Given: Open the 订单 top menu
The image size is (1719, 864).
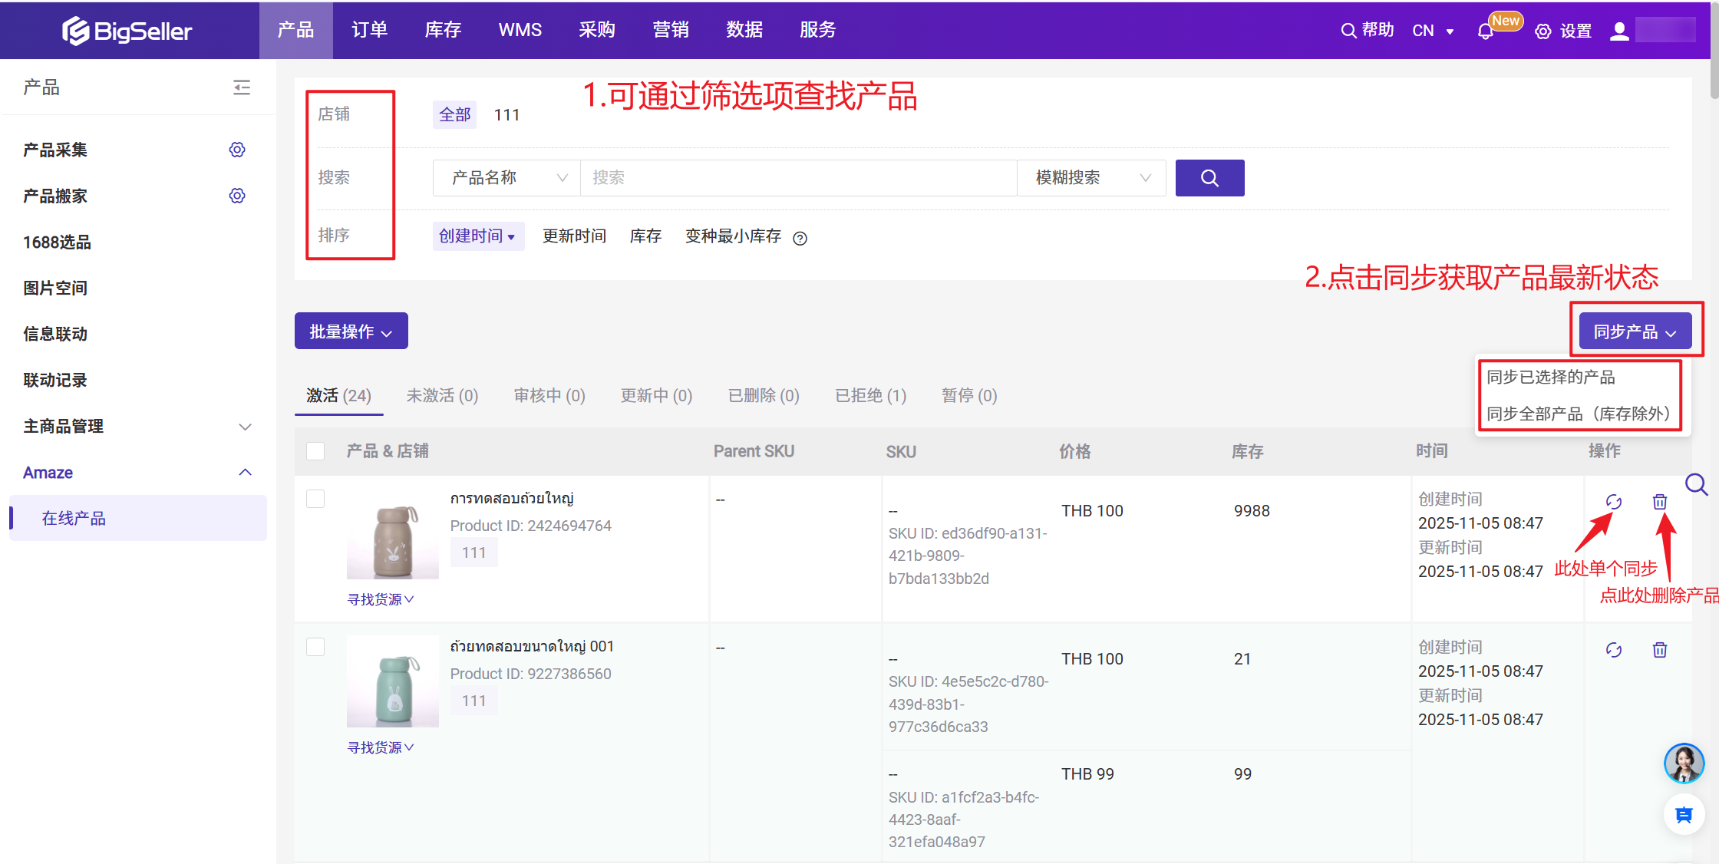Looking at the screenshot, I should [x=369, y=30].
